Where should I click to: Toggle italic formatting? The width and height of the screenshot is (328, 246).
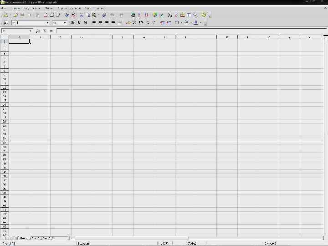coord(79,23)
